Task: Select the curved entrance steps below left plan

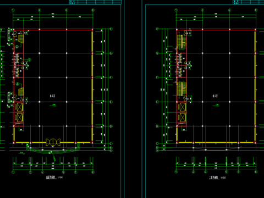Action: (x=53, y=149)
